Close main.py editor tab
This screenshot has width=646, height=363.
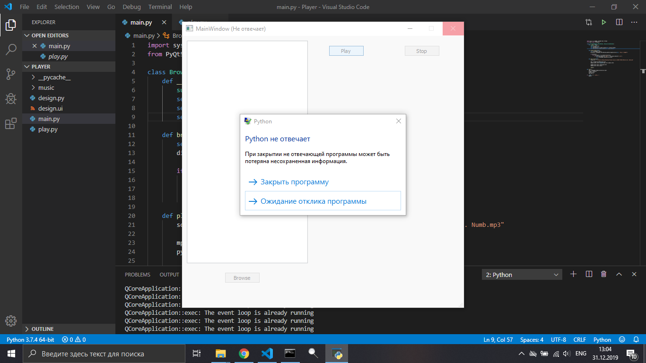pos(164,22)
